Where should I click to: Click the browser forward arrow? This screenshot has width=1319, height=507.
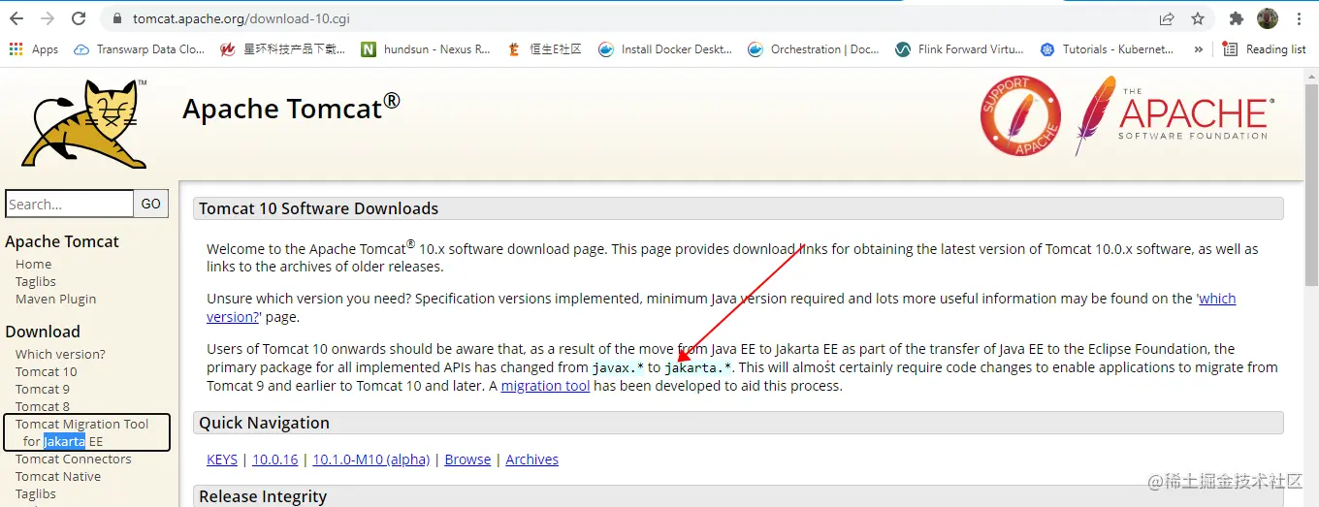(48, 18)
